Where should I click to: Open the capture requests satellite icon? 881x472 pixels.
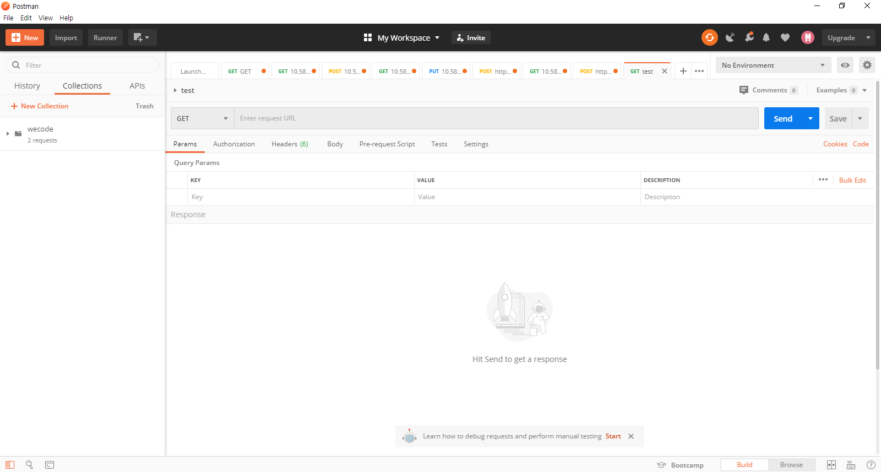(730, 37)
